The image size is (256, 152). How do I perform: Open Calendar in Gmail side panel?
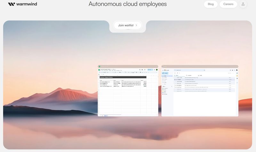pyautogui.click(x=237, y=73)
